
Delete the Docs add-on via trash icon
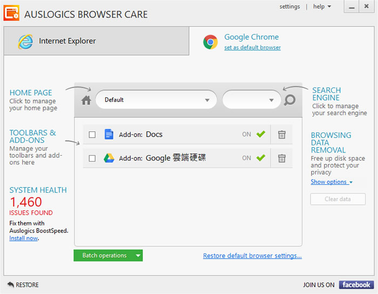click(281, 135)
